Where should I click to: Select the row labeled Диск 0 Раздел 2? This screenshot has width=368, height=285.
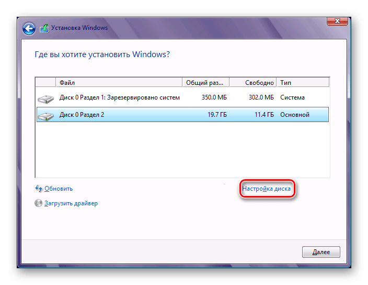tap(82, 115)
